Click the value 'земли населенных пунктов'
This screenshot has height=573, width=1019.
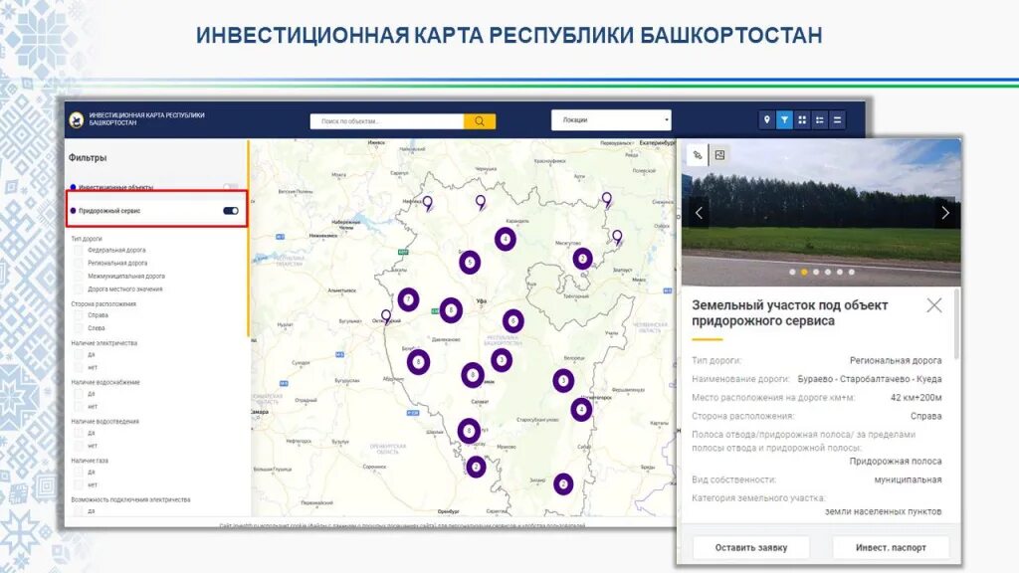point(884,511)
